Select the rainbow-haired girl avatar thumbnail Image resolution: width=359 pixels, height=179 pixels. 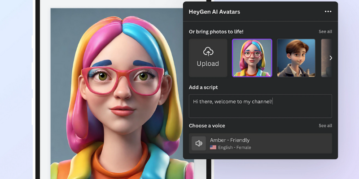pyautogui.click(x=252, y=58)
